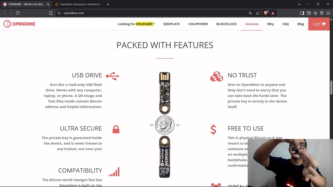
Task: Open browser hamburger menu
Action: tap(328, 13)
